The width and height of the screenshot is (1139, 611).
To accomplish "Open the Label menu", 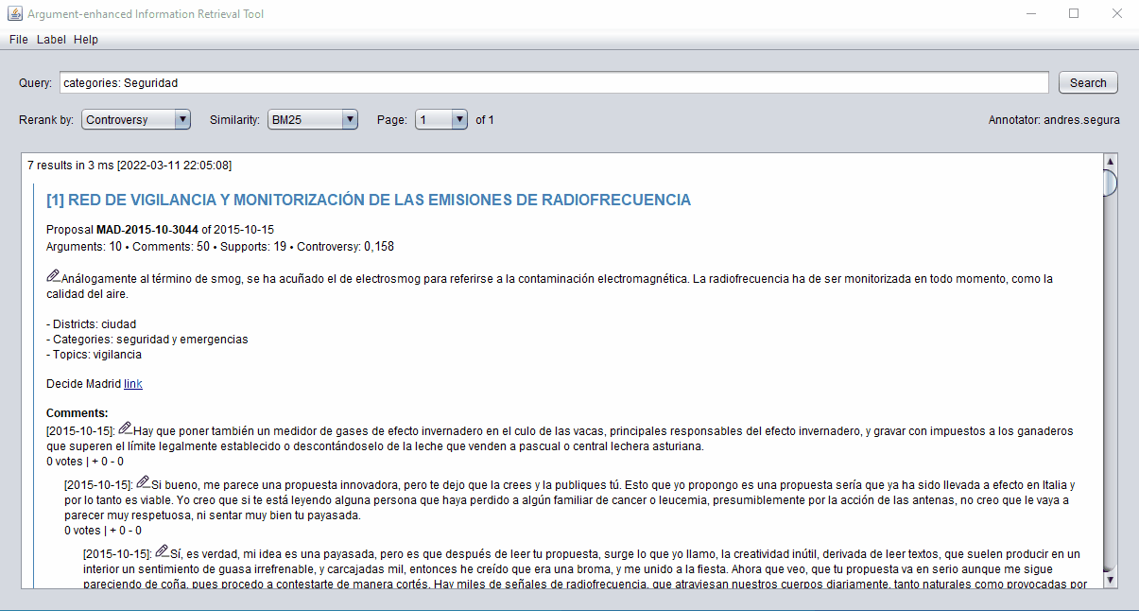I will tap(52, 40).
